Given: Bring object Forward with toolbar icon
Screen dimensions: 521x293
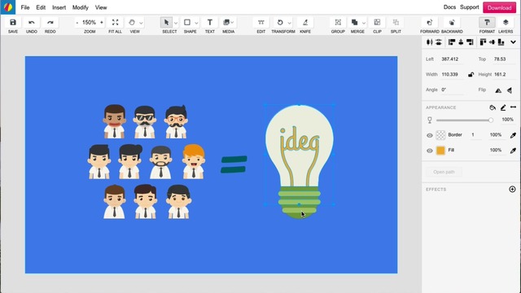Looking at the screenshot, I should 429,23.
